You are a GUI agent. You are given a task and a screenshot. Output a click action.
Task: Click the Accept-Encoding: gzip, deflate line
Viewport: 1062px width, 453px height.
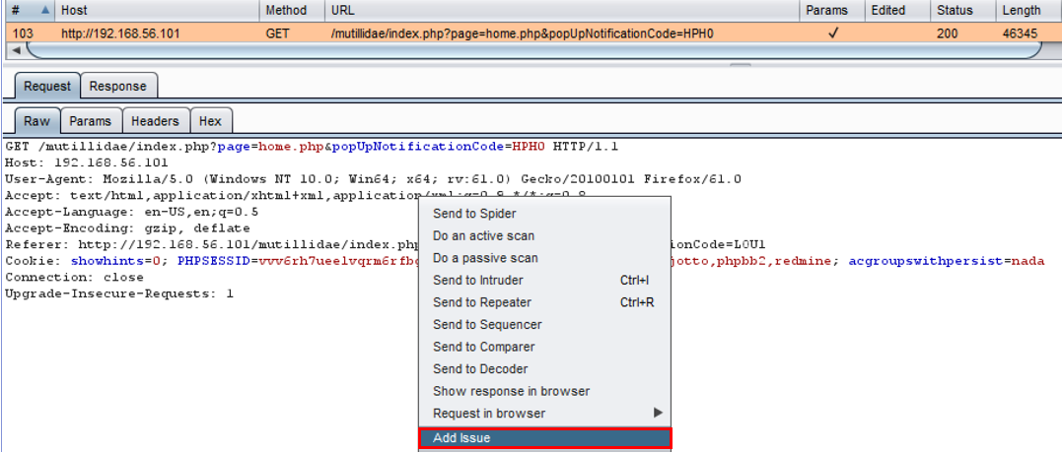point(127,228)
